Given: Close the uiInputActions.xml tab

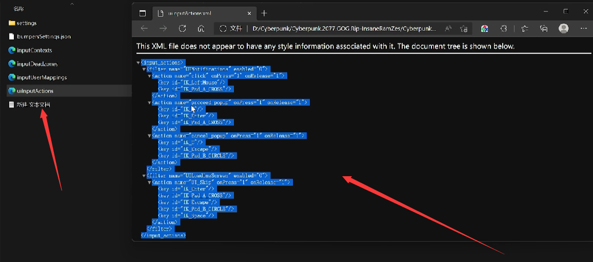Looking at the screenshot, I should tap(248, 13).
